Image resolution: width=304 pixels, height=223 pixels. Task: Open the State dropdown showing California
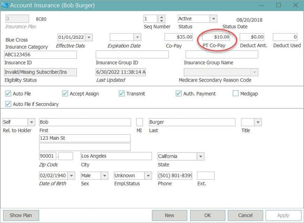click(x=200, y=156)
